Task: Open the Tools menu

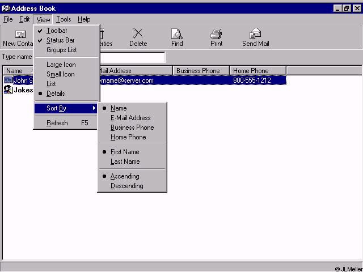Action: coord(64,19)
